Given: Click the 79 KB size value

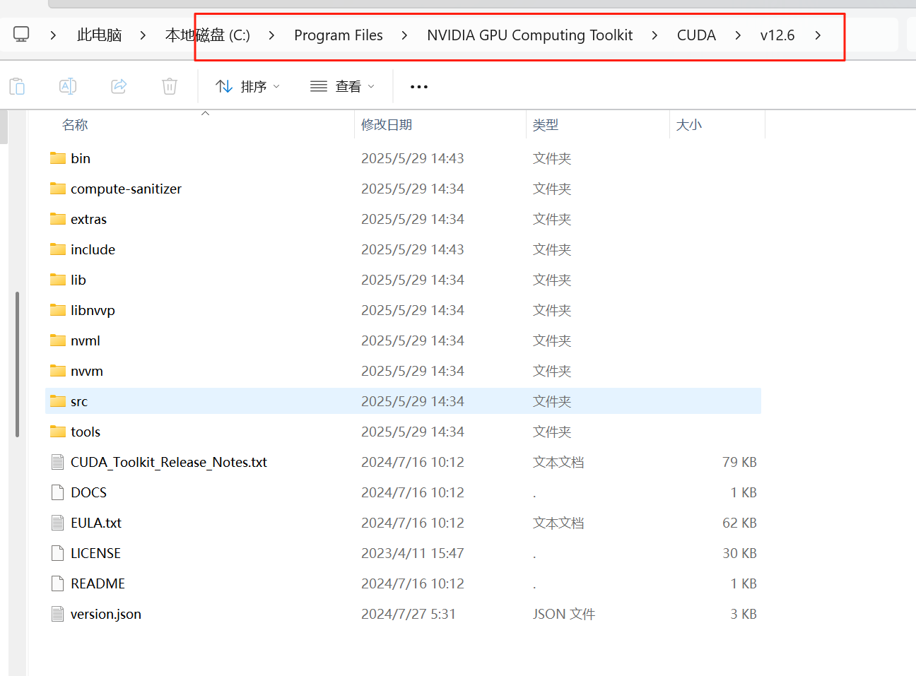Looking at the screenshot, I should pos(739,462).
